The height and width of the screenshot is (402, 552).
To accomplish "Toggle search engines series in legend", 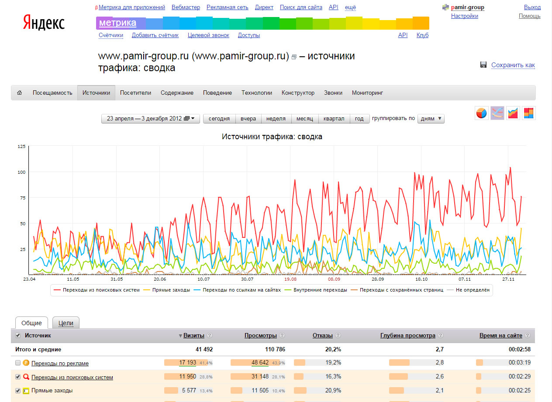I will click(x=97, y=290).
